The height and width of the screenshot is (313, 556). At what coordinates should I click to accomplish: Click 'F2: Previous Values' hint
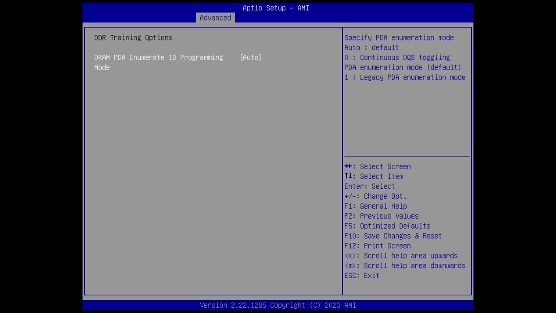point(381,216)
